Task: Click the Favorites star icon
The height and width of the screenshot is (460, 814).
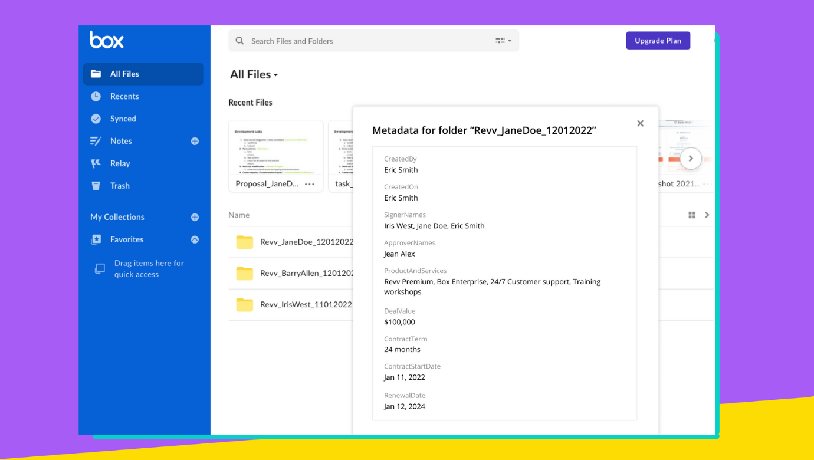Action: point(96,239)
